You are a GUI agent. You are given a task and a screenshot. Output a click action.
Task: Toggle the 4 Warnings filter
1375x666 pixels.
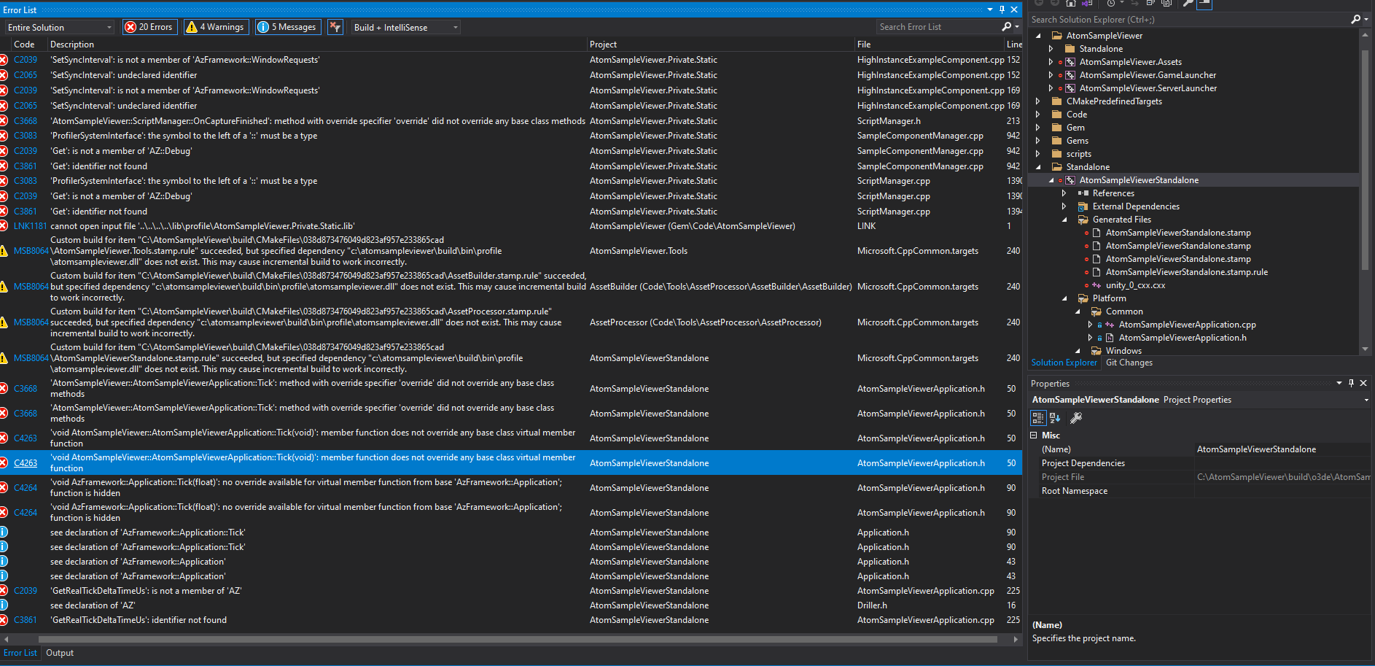(x=216, y=26)
